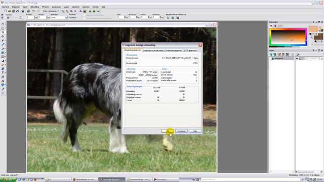Open the Links field spinner dropdown
Viewport: 324px width, 182px height.
[127, 17]
